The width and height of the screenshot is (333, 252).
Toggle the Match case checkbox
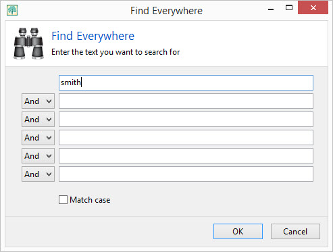click(63, 200)
